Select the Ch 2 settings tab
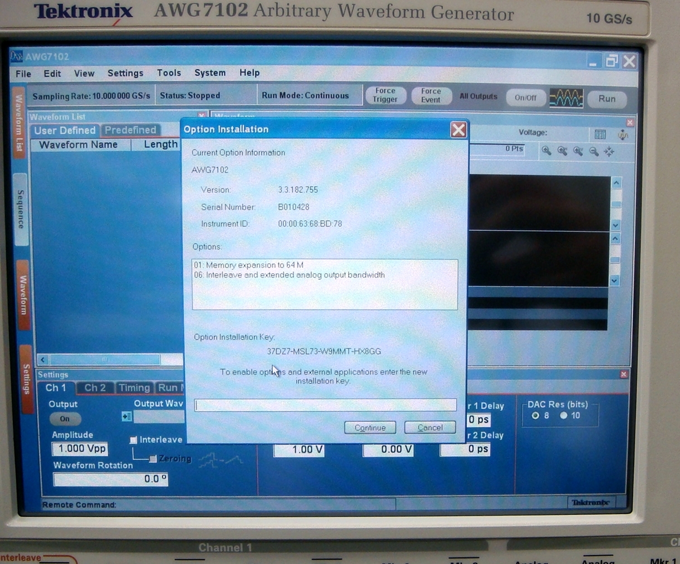 click(95, 388)
